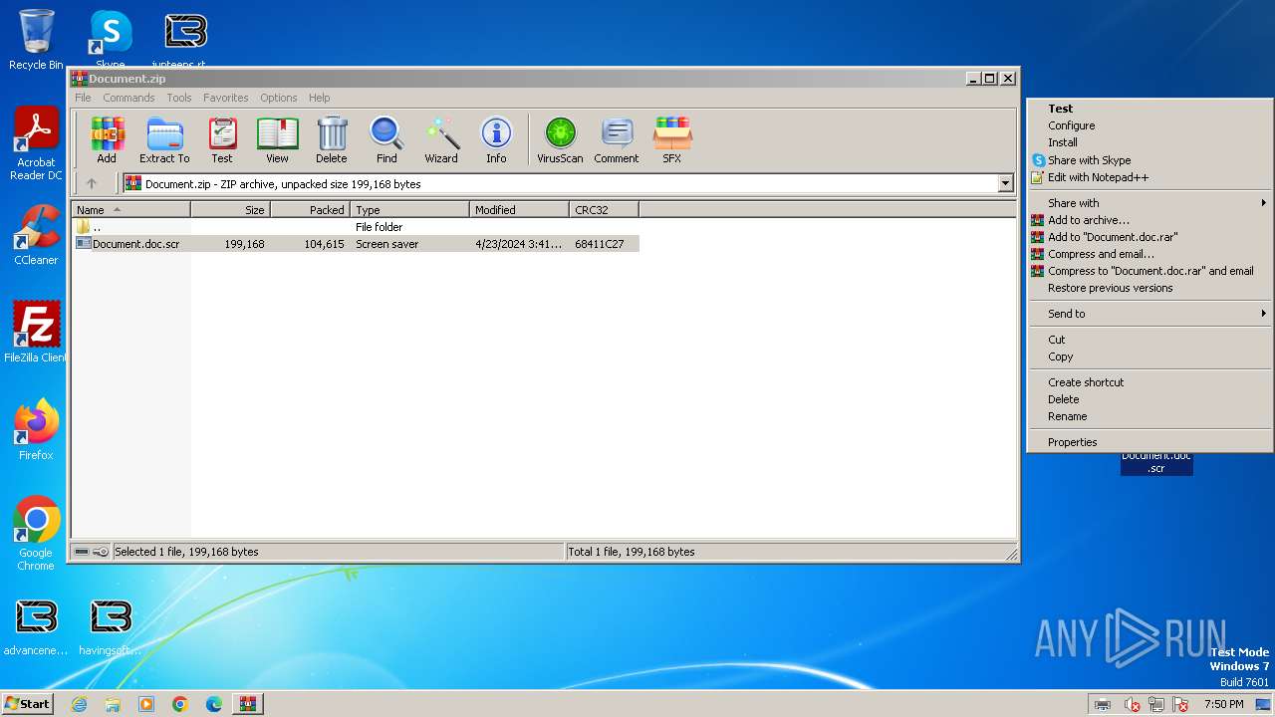
Task: Select the CCleaner desktop icon
Action: 36,235
